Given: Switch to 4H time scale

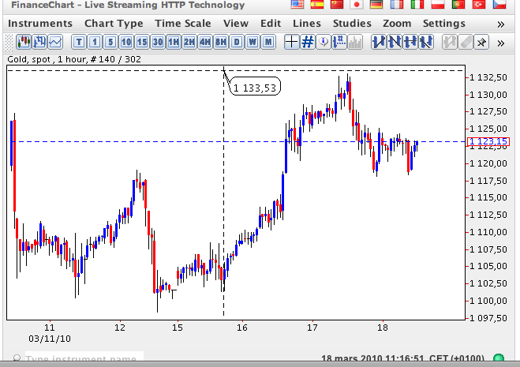Looking at the screenshot, I should (x=205, y=42).
